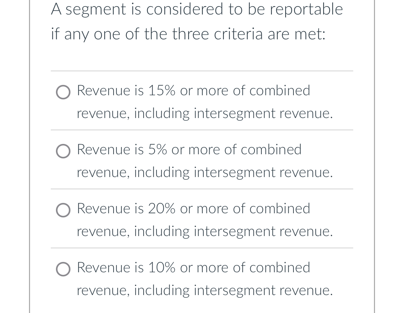Select the radio button for the 20% option
The width and height of the screenshot is (404, 313).
pos(63,210)
